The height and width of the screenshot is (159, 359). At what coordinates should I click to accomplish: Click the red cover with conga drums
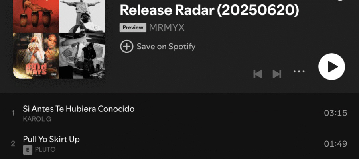pos(36,16)
